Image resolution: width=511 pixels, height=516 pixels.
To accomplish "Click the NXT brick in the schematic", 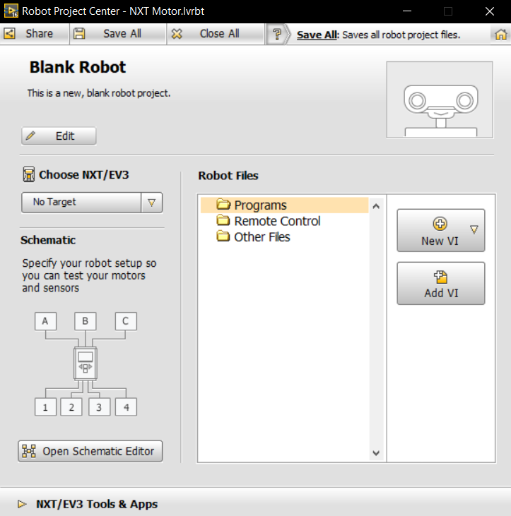I will (86, 364).
